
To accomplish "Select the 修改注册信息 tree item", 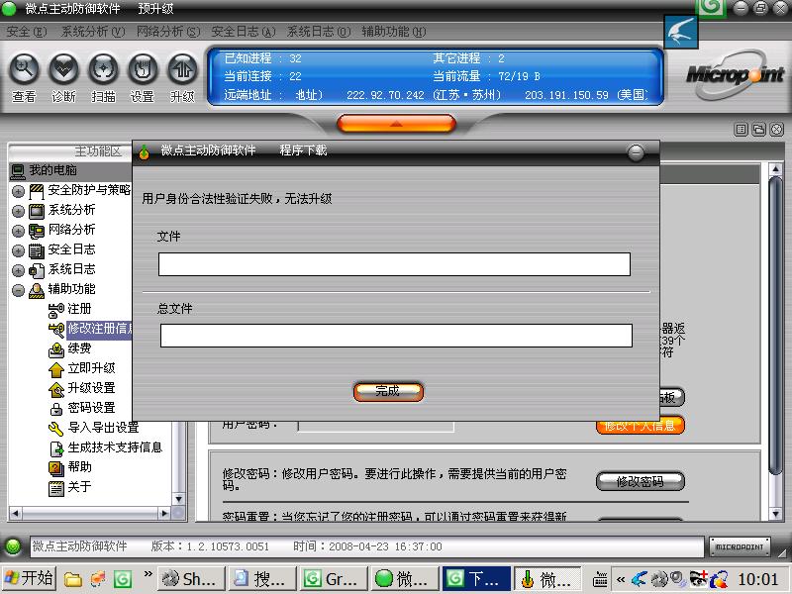I will [99, 329].
